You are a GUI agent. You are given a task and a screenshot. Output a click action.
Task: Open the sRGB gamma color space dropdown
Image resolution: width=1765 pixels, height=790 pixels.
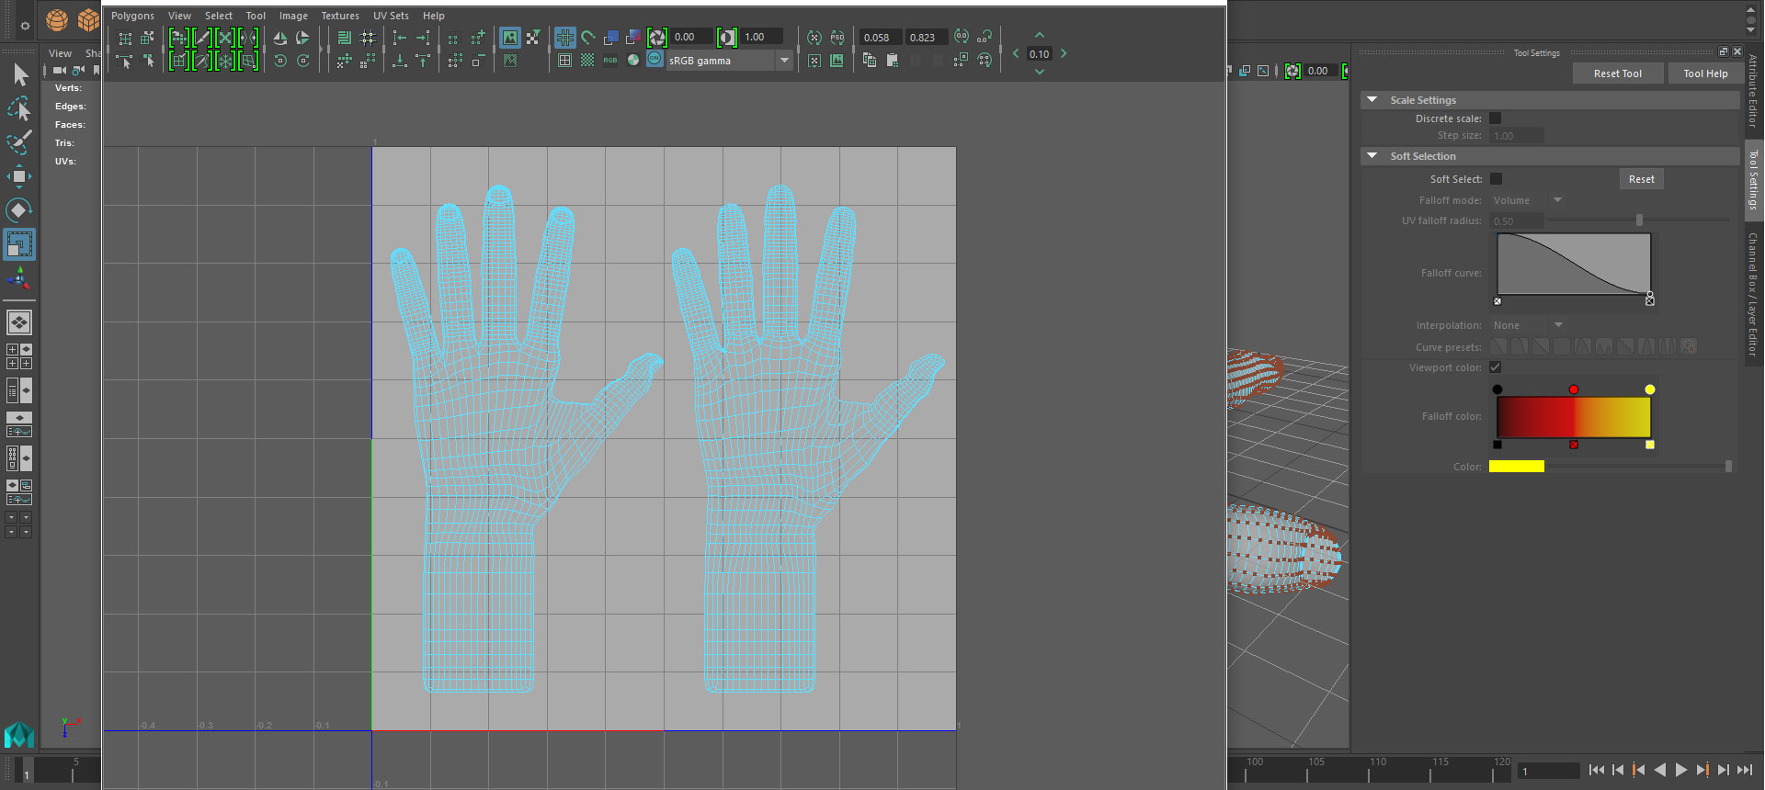tap(784, 61)
